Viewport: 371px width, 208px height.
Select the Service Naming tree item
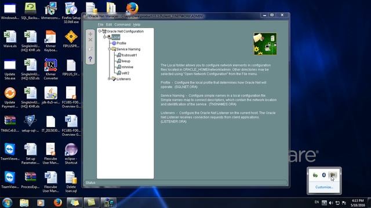(129, 49)
